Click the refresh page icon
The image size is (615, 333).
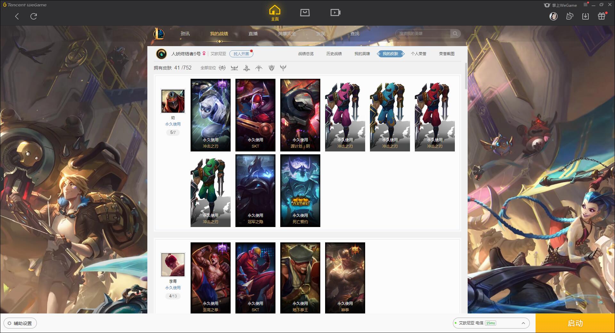[34, 16]
